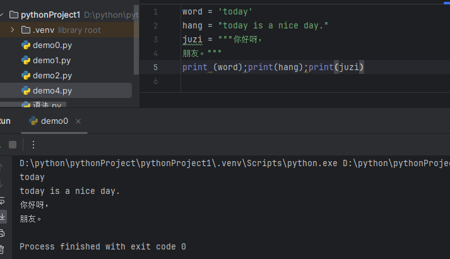This screenshot has height=259, width=450.
Task: Collapse the pythonProject1 root node
Action: (1, 15)
